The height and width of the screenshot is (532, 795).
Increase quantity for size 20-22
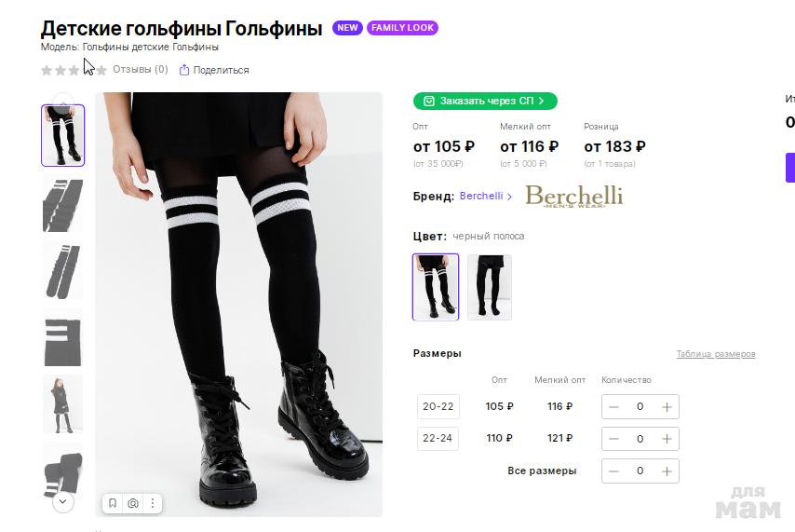point(667,407)
